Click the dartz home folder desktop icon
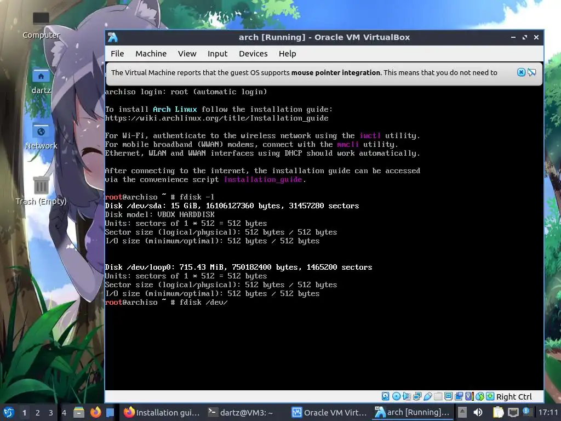The image size is (561, 421). [41, 81]
